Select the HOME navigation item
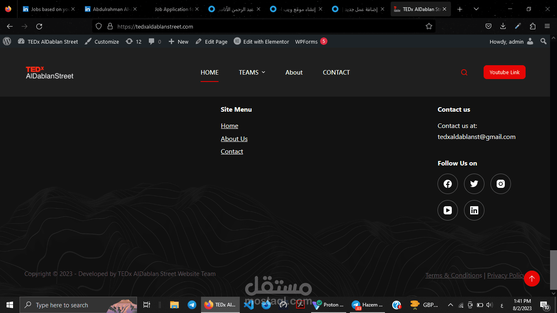 pyautogui.click(x=210, y=73)
